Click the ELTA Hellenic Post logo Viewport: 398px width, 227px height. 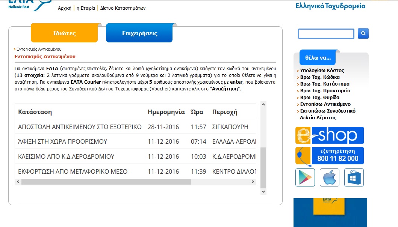tap(29, 4)
